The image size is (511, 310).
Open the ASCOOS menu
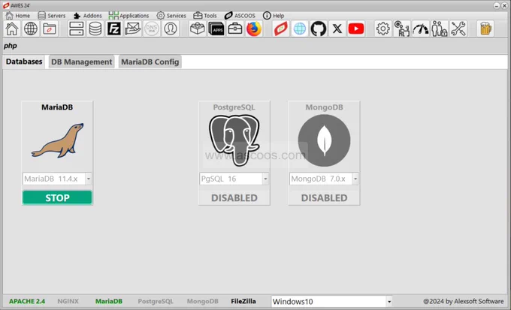pos(240,15)
